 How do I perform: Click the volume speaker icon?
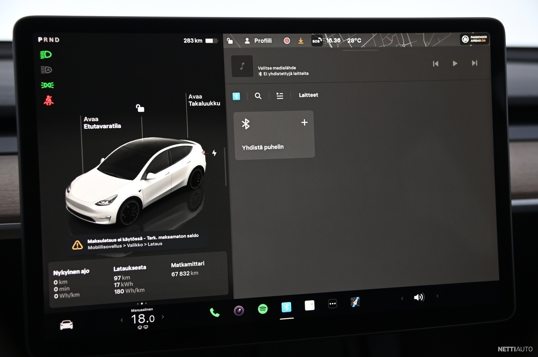(x=419, y=297)
